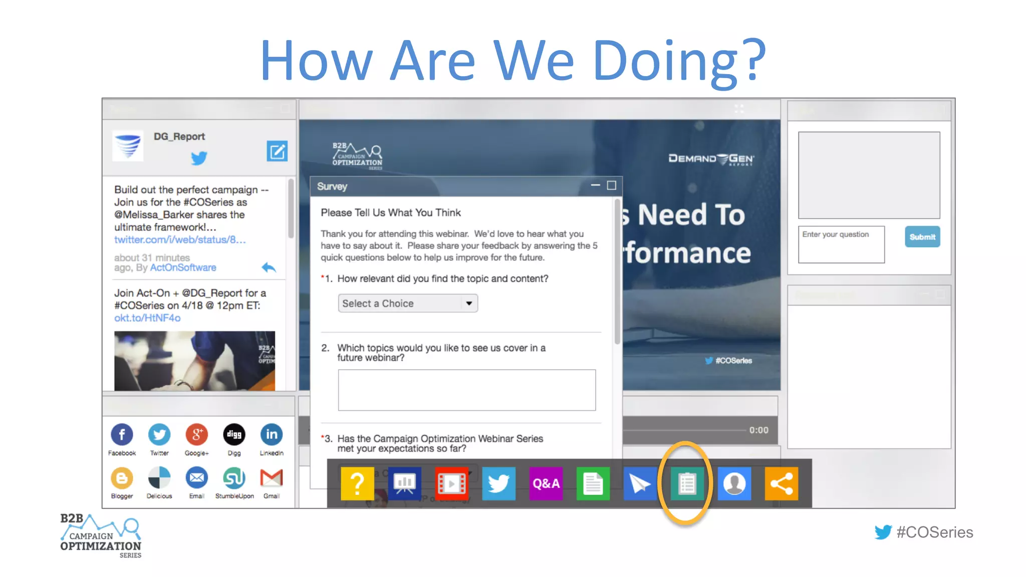Share via the LinkedIn icon
The width and height of the screenshot is (1026, 577).
(x=272, y=435)
